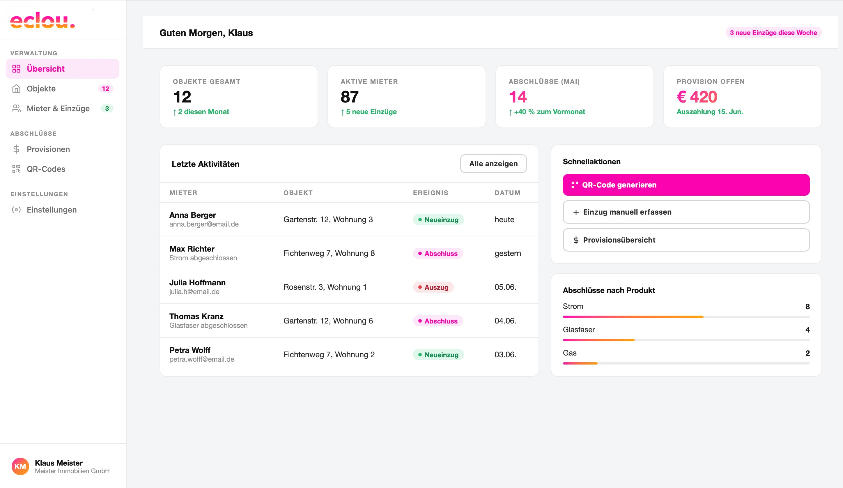Click the Neueinzug tag for Anna Berger
Viewport: 843px width, 488px height.
[438, 220]
